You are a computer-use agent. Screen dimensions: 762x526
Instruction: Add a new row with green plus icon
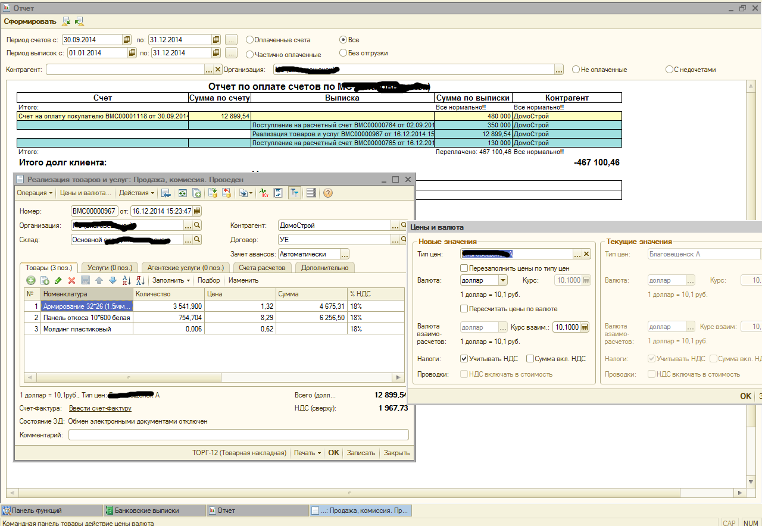[x=30, y=280]
